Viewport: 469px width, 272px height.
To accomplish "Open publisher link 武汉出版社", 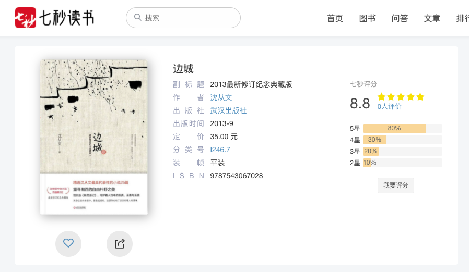I will 228,111.
